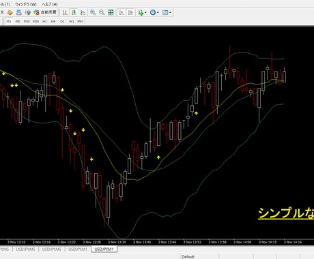Open the chart templates icon
Screen dimensions: 314x259
(165, 12)
